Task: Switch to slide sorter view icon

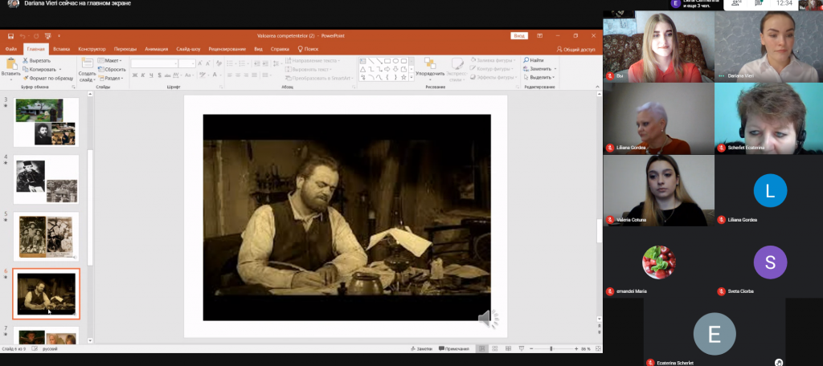Action: click(x=495, y=348)
